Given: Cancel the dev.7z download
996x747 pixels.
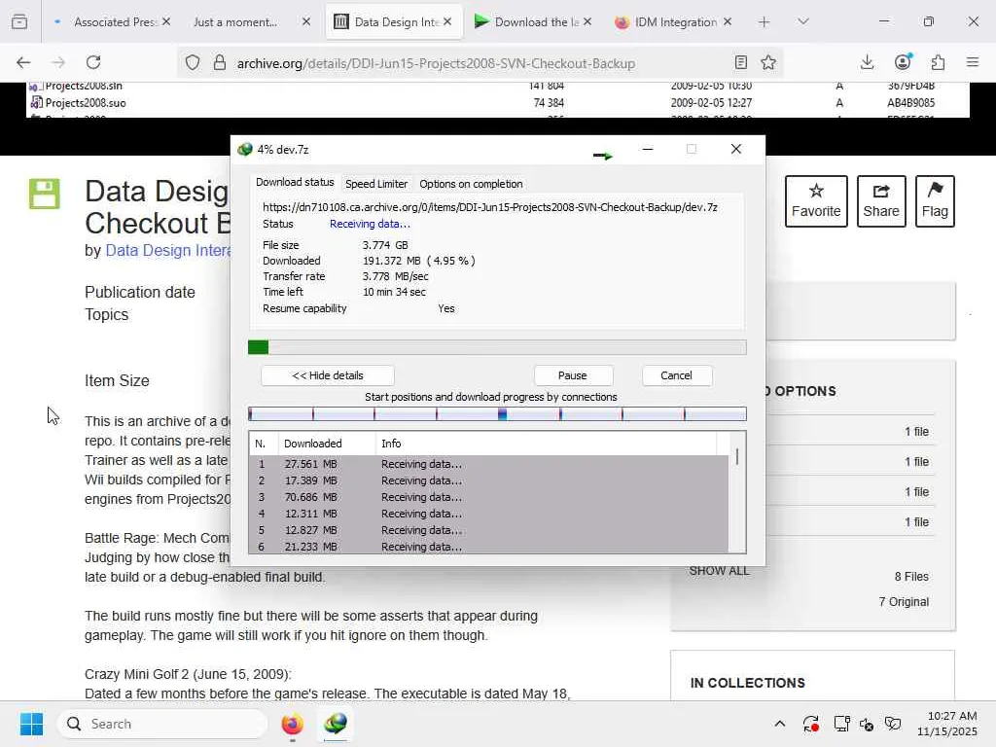Looking at the screenshot, I should click(676, 375).
